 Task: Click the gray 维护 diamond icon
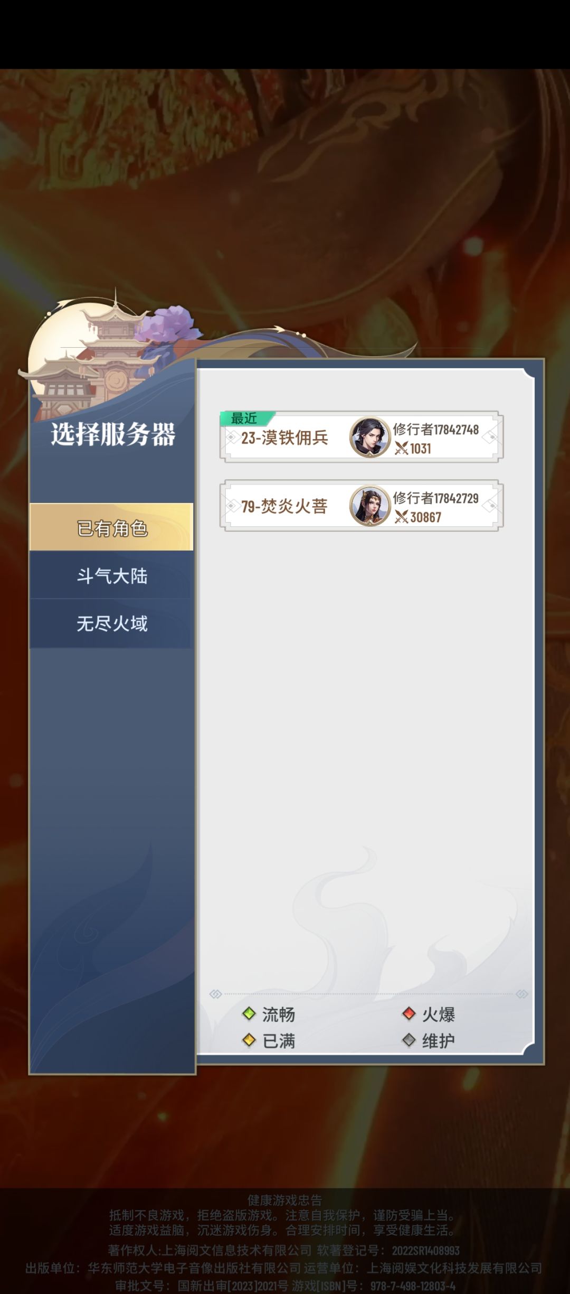click(x=409, y=1040)
